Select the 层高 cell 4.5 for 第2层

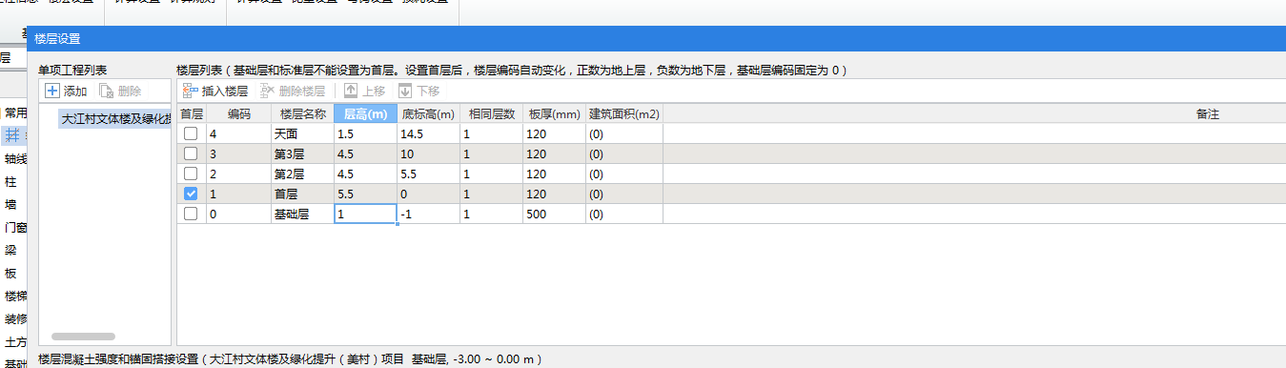[365, 174]
